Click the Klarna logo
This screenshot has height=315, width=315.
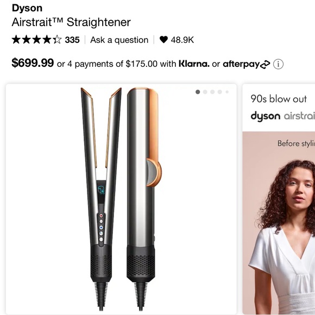(x=194, y=64)
